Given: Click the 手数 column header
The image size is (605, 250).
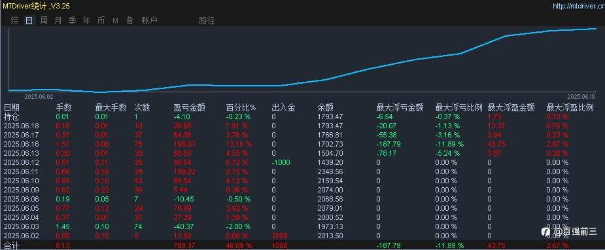Looking at the screenshot, I should tap(63, 107).
